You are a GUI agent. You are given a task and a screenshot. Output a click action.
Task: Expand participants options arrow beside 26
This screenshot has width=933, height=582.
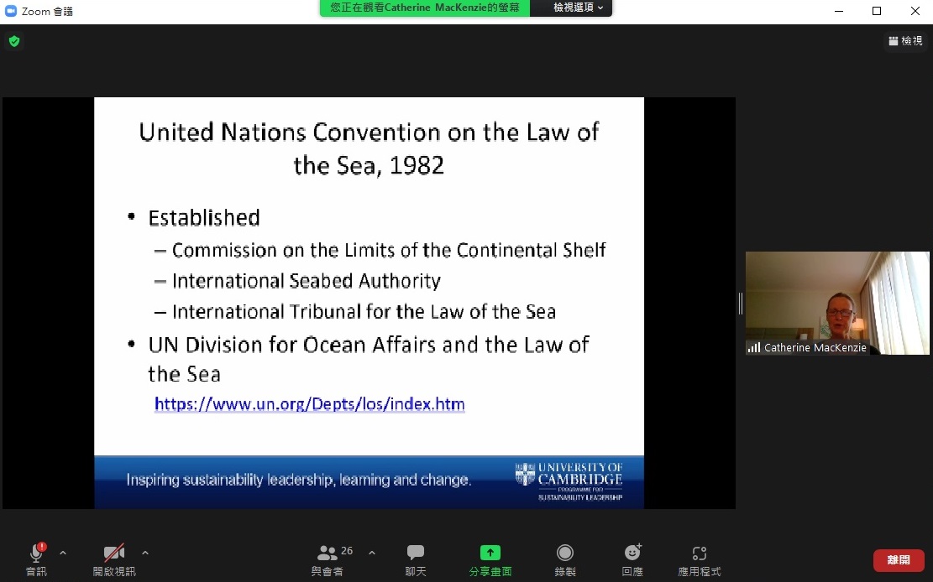[372, 553]
